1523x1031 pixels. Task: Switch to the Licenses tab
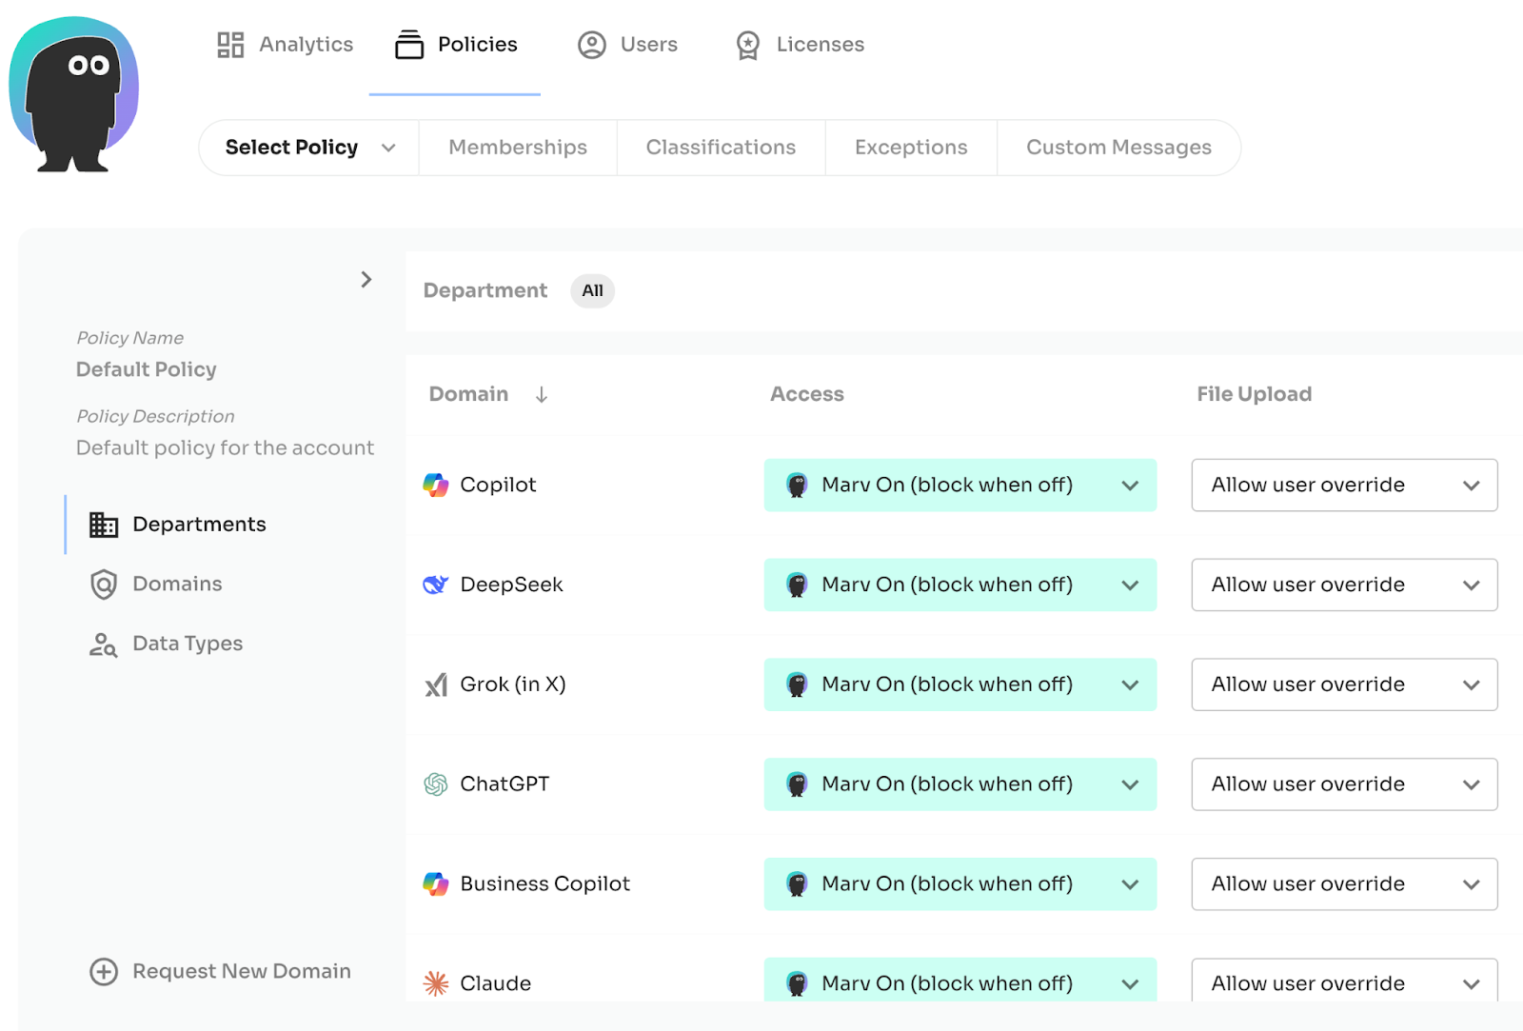click(800, 45)
